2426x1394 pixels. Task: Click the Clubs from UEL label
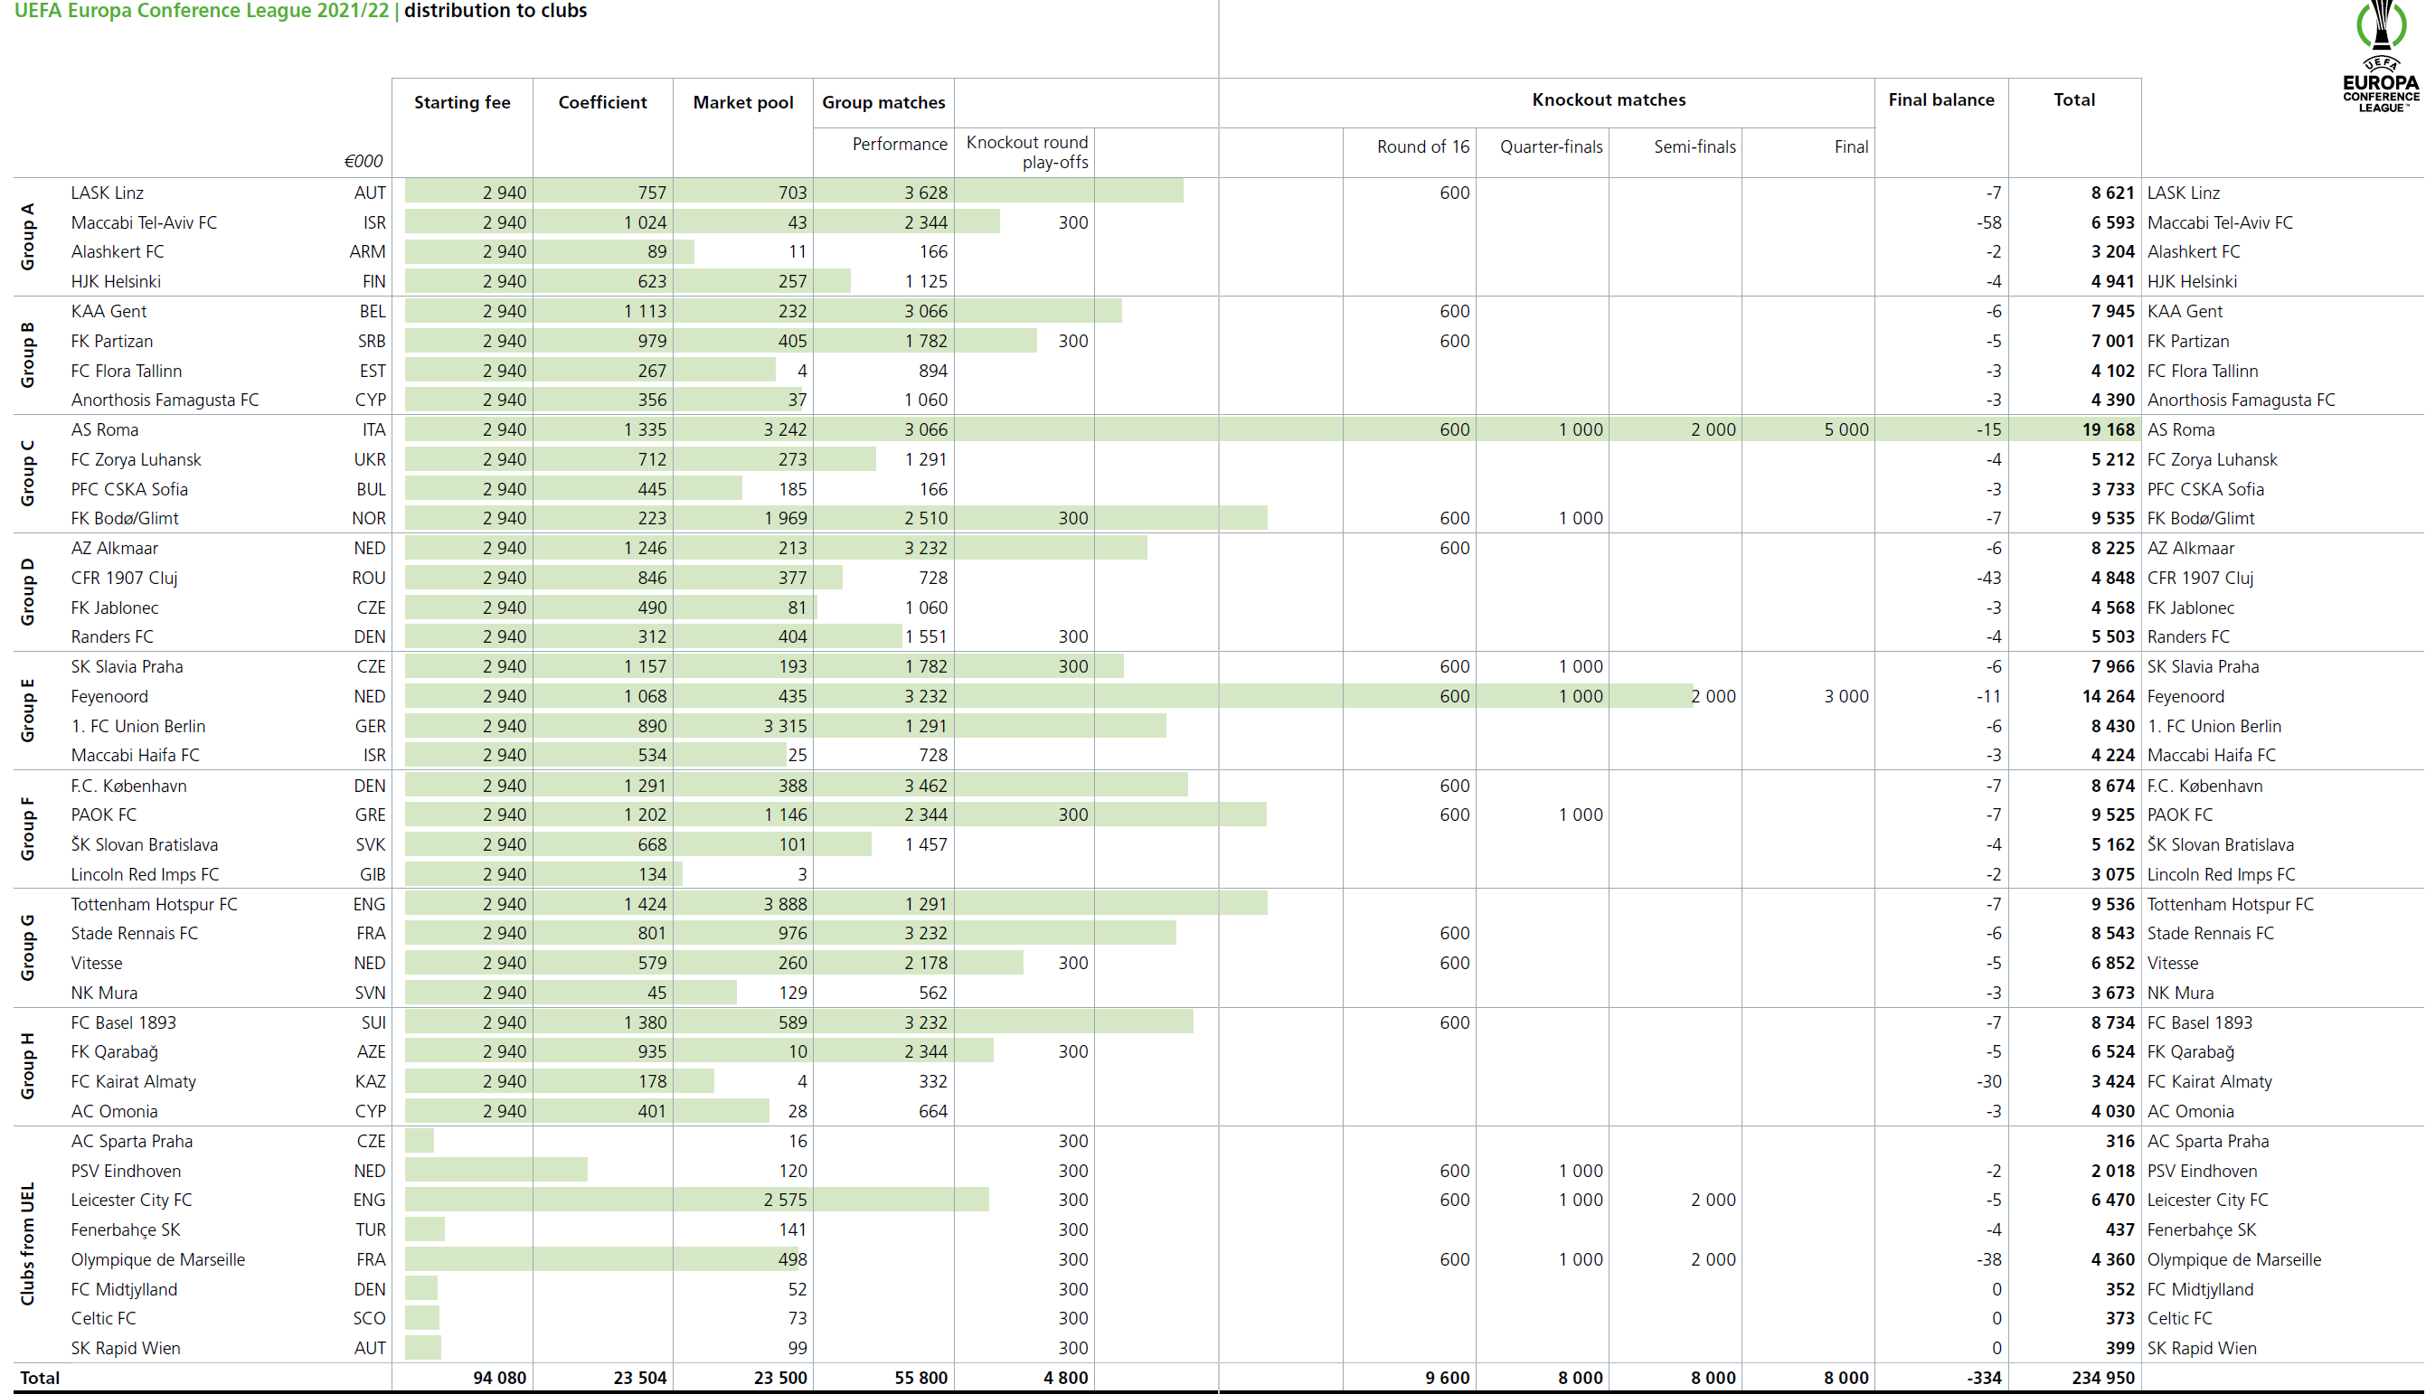click(x=28, y=1243)
